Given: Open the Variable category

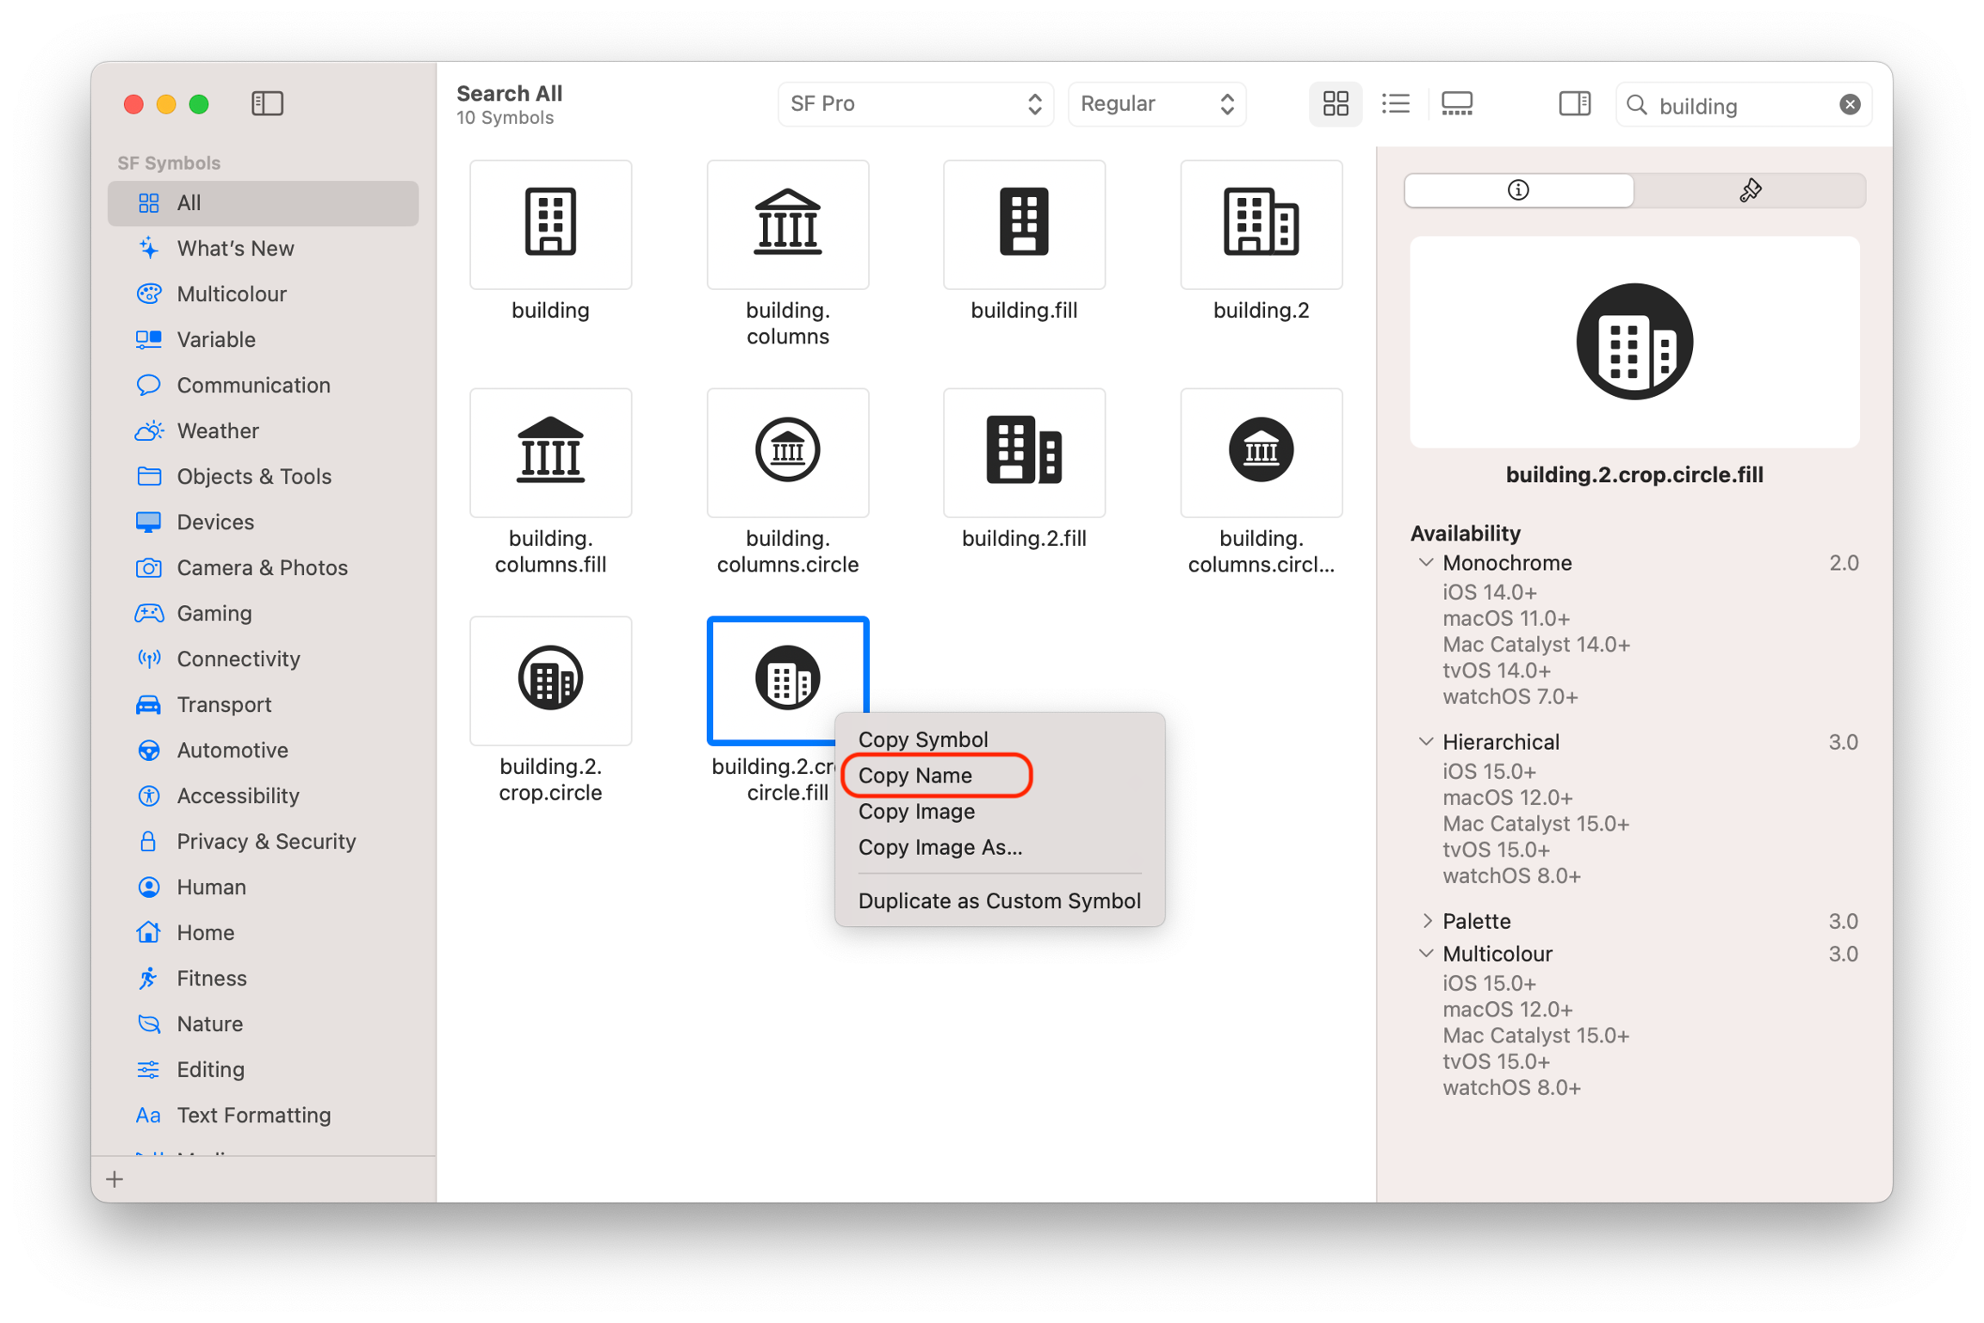Looking at the screenshot, I should [x=263, y=340].
